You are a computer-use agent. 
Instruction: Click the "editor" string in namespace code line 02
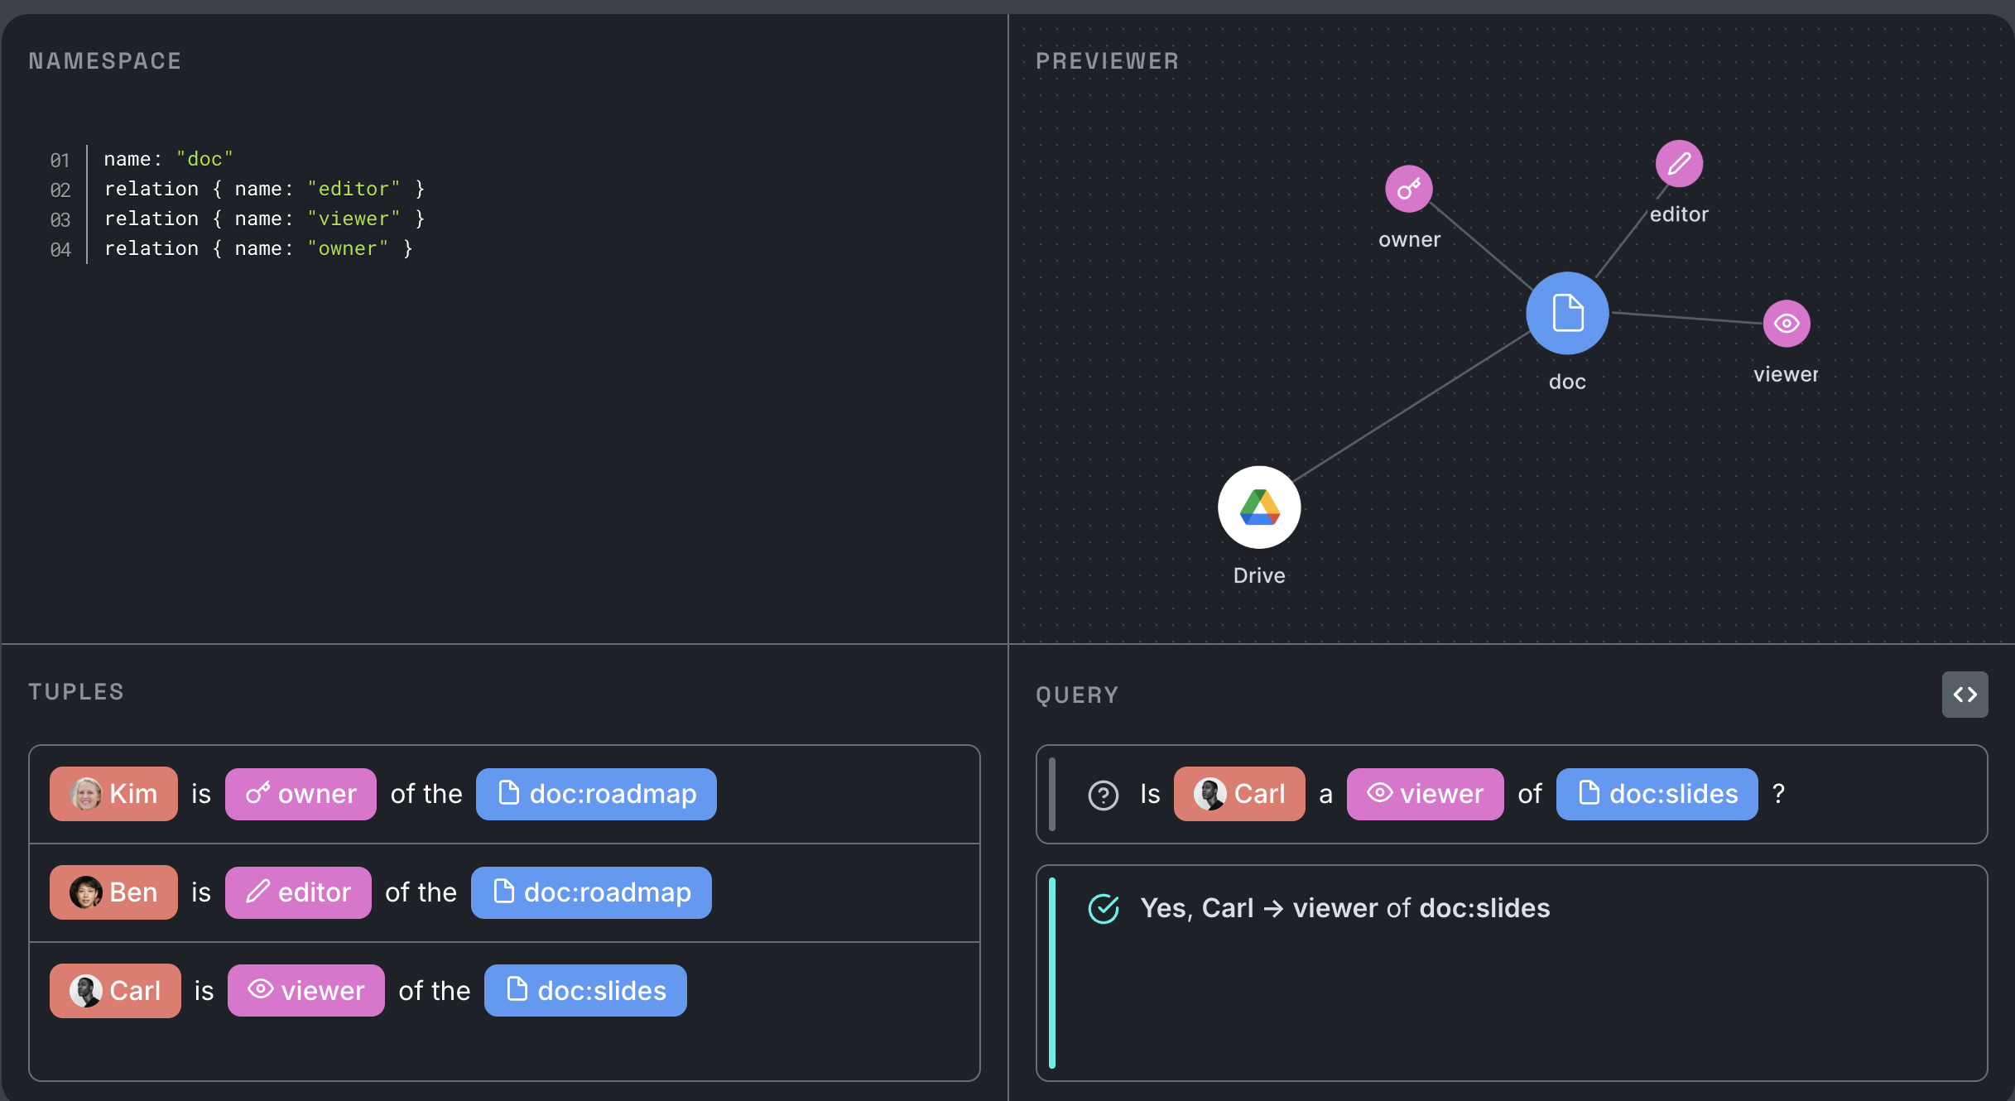(353, 189)
